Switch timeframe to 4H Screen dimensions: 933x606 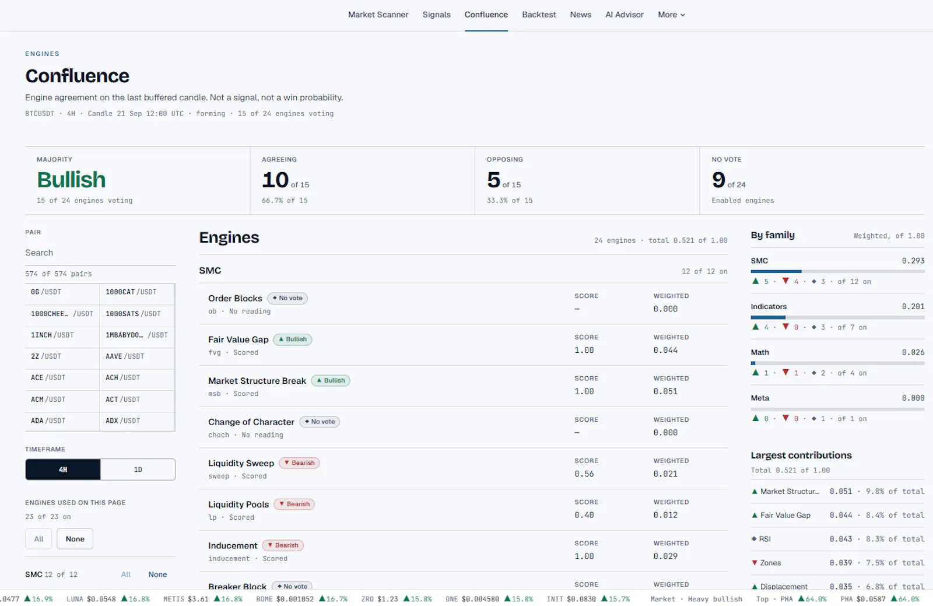(63, 470)
